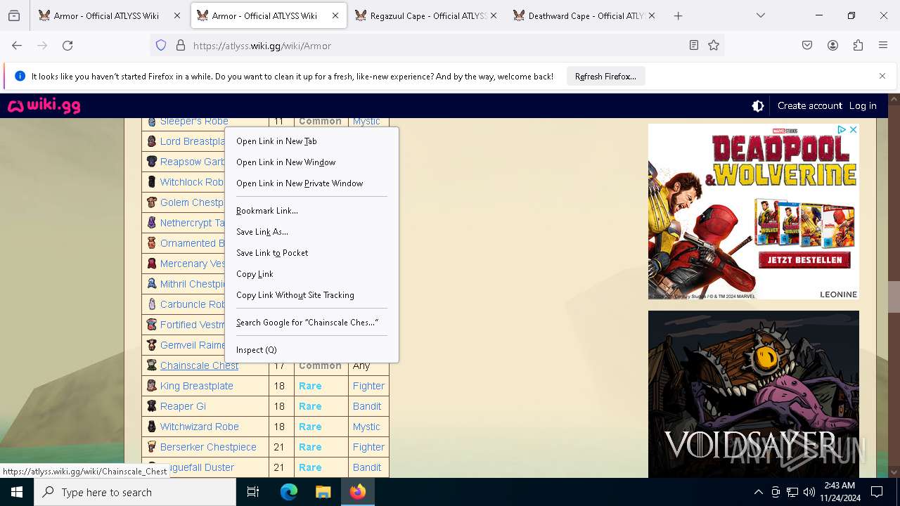
Task: Open Windows Start menu
Action: [17, 492]
